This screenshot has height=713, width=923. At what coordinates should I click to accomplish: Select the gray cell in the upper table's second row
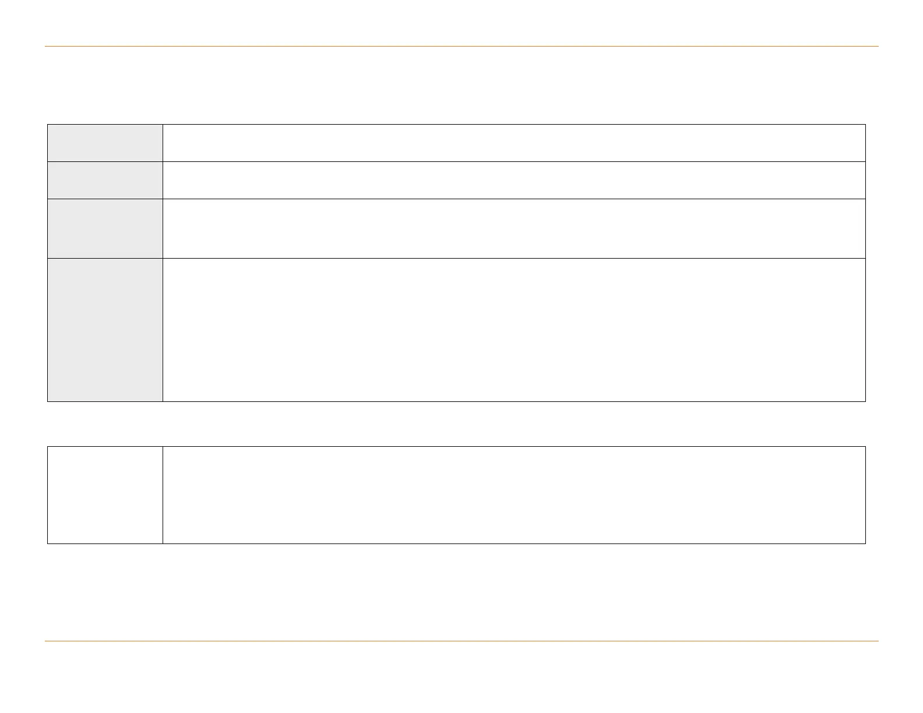tap(105, 180)
